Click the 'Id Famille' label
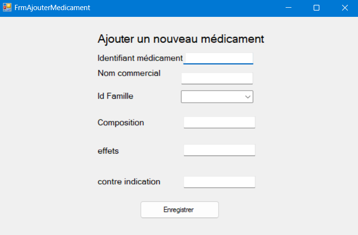 click(x=115, y=96)
